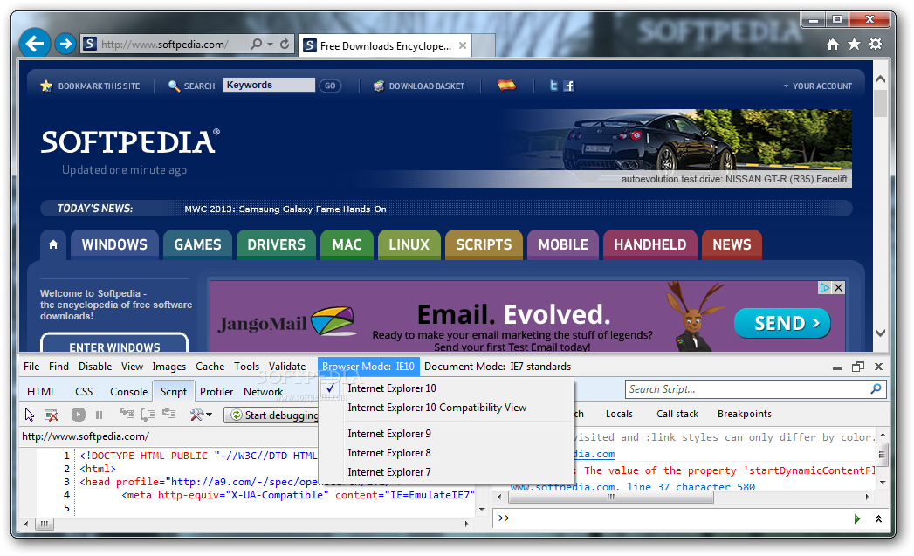Click the Bookmark This Site star icon
Viewport: 914px width, 556px height.
[46, 86]
